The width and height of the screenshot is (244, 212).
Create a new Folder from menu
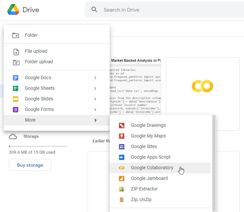31,35
